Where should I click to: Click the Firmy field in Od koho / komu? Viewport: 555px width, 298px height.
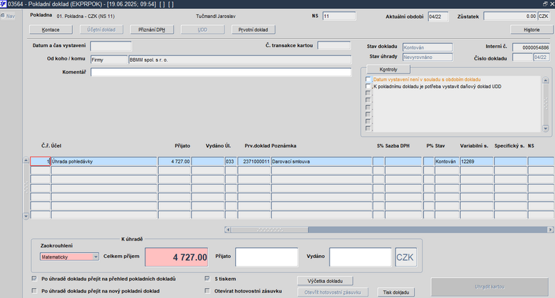coord(109,60)
